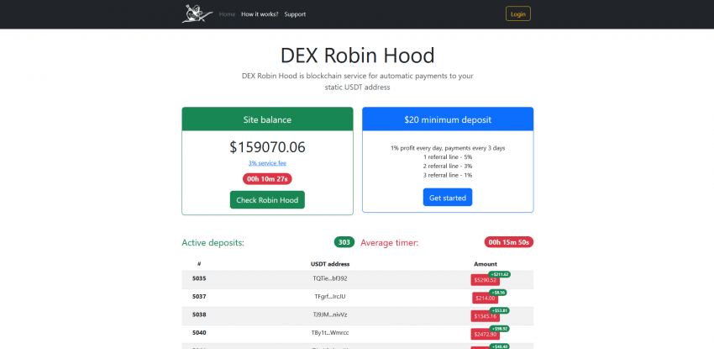The width and height of the screenshot is (714, 349).
Task: Click the +$98.92 profit badge
Action: (x=500, y=329)
